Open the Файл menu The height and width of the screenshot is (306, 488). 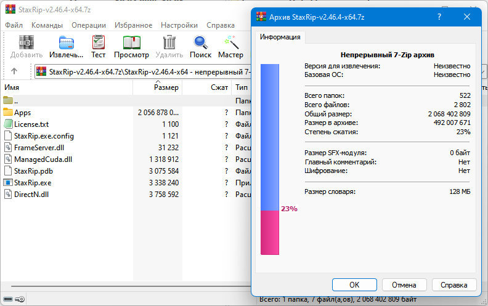[x=14, y=25]
